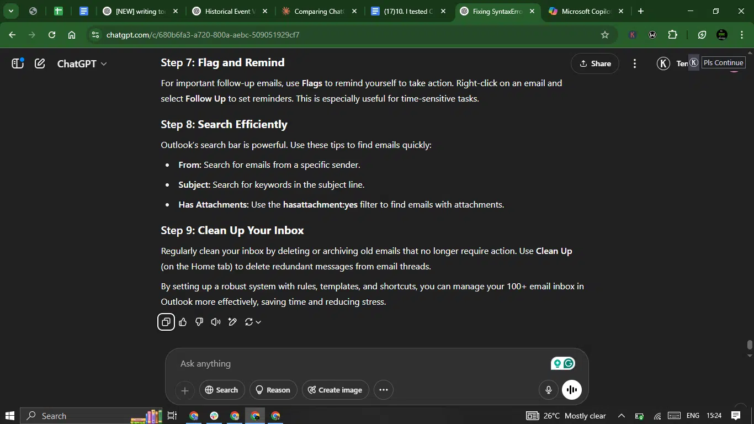This screenshot has height=424, width=754.
Task: Open the Windows notification center
Action: 736,416
